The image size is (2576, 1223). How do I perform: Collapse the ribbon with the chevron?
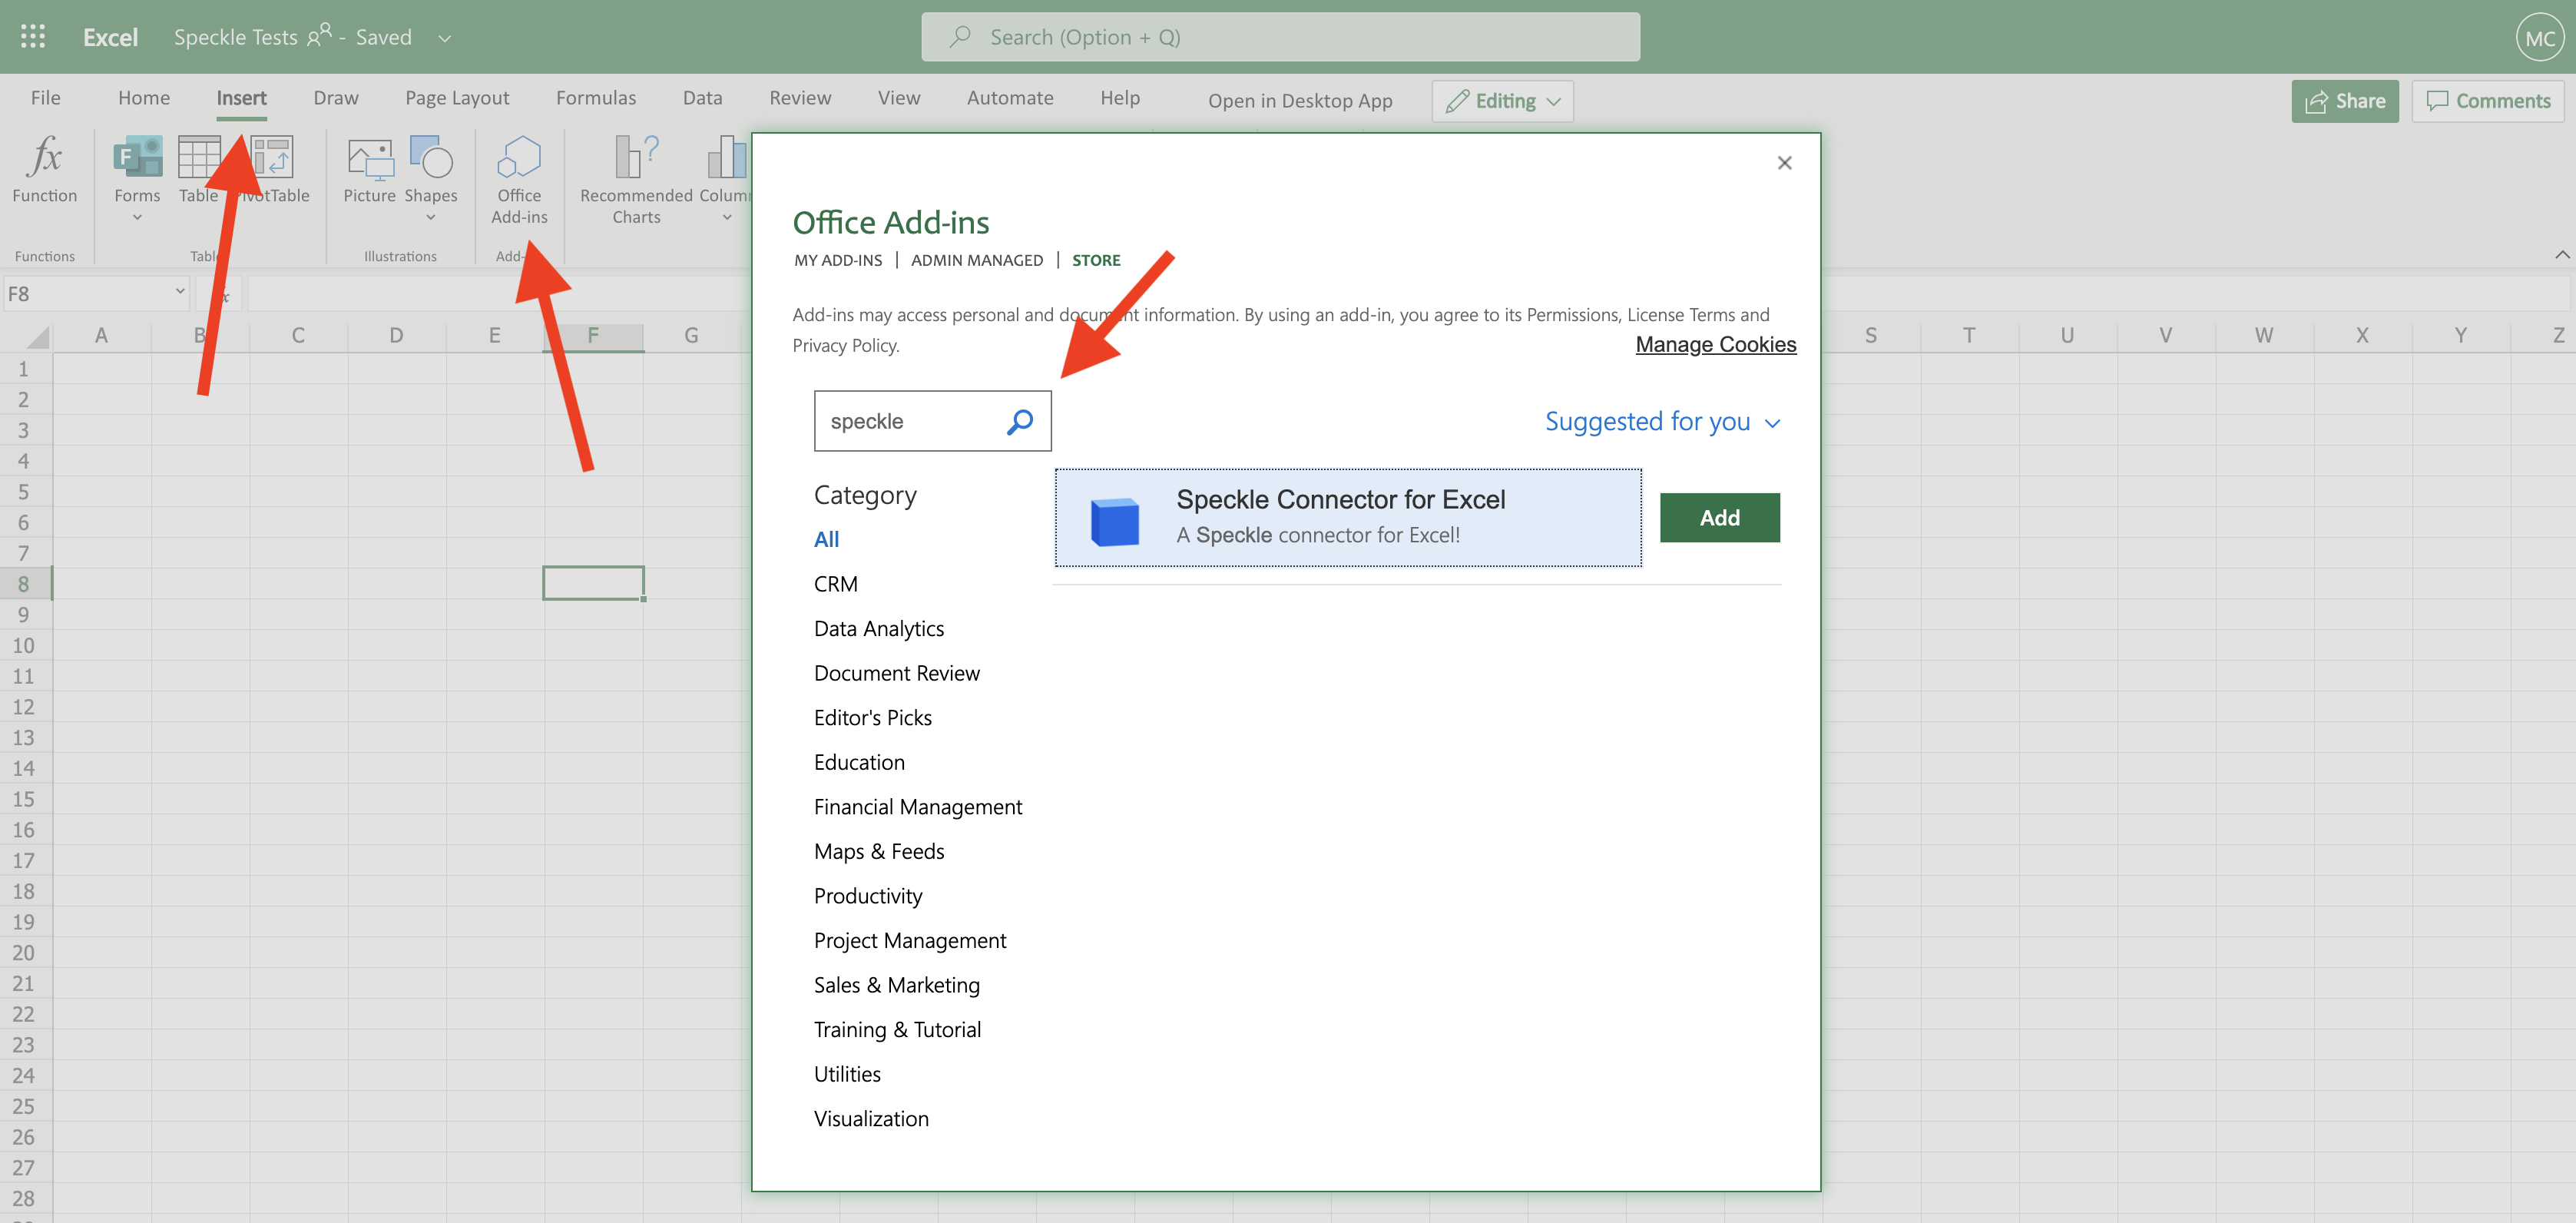pyautogui.click(x=2561, y=255)
